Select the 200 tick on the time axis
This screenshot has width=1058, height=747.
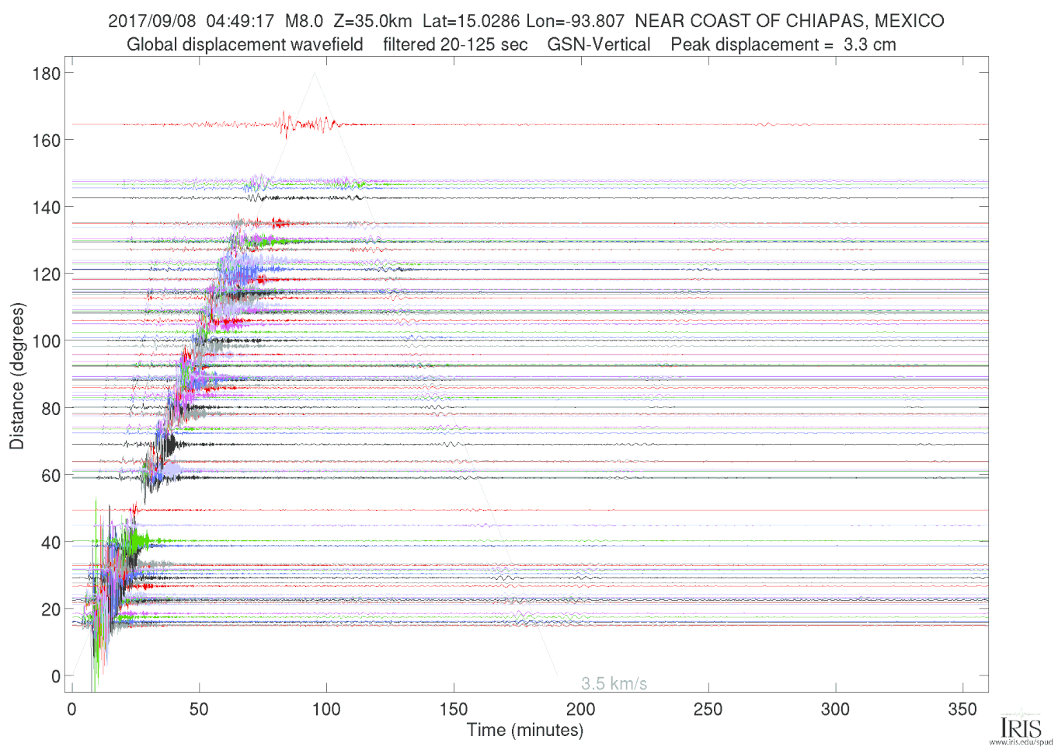tap(580, 709)
